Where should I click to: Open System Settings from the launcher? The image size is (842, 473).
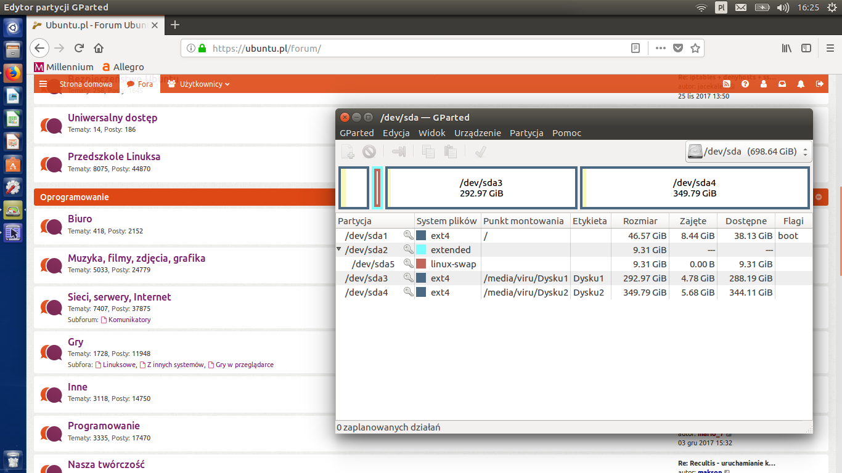pyautogui.click(x=13, y=188)
